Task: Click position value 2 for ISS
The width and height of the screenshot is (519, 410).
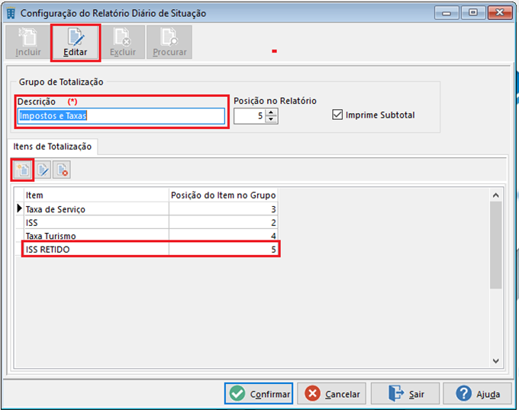Action: 224,222
